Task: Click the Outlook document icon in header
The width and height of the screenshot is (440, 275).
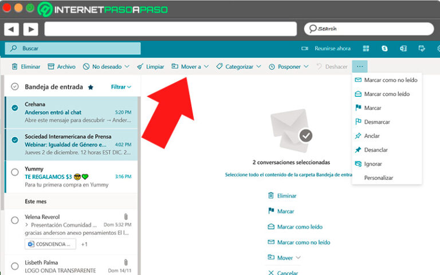Action: click(x=403, y=49)
